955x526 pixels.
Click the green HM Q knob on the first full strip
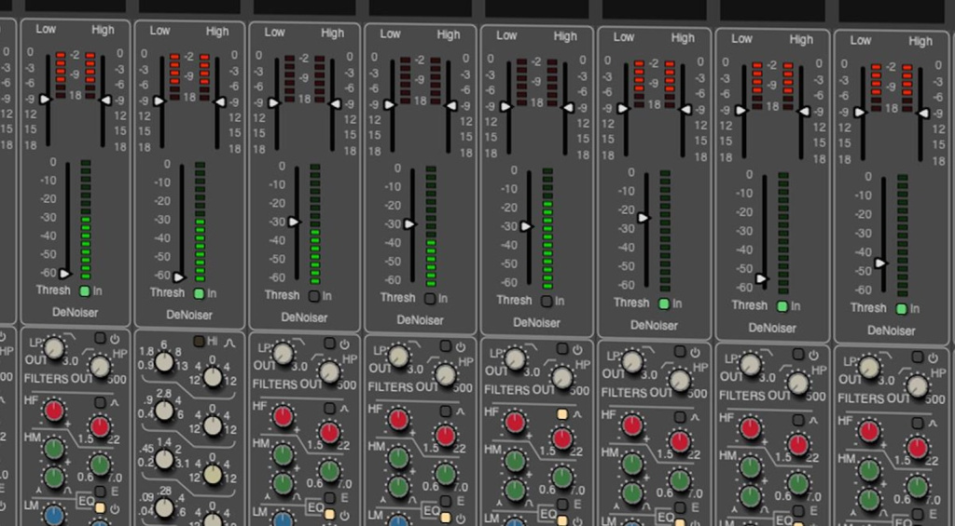pyautogui.click(x=53, y=478)
